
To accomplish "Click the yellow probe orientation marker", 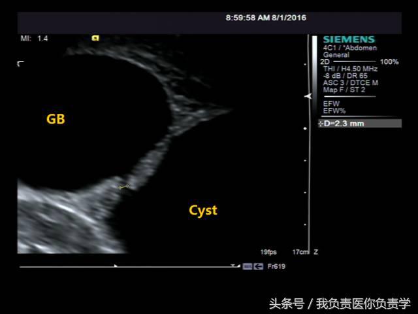I will (95, 38).
